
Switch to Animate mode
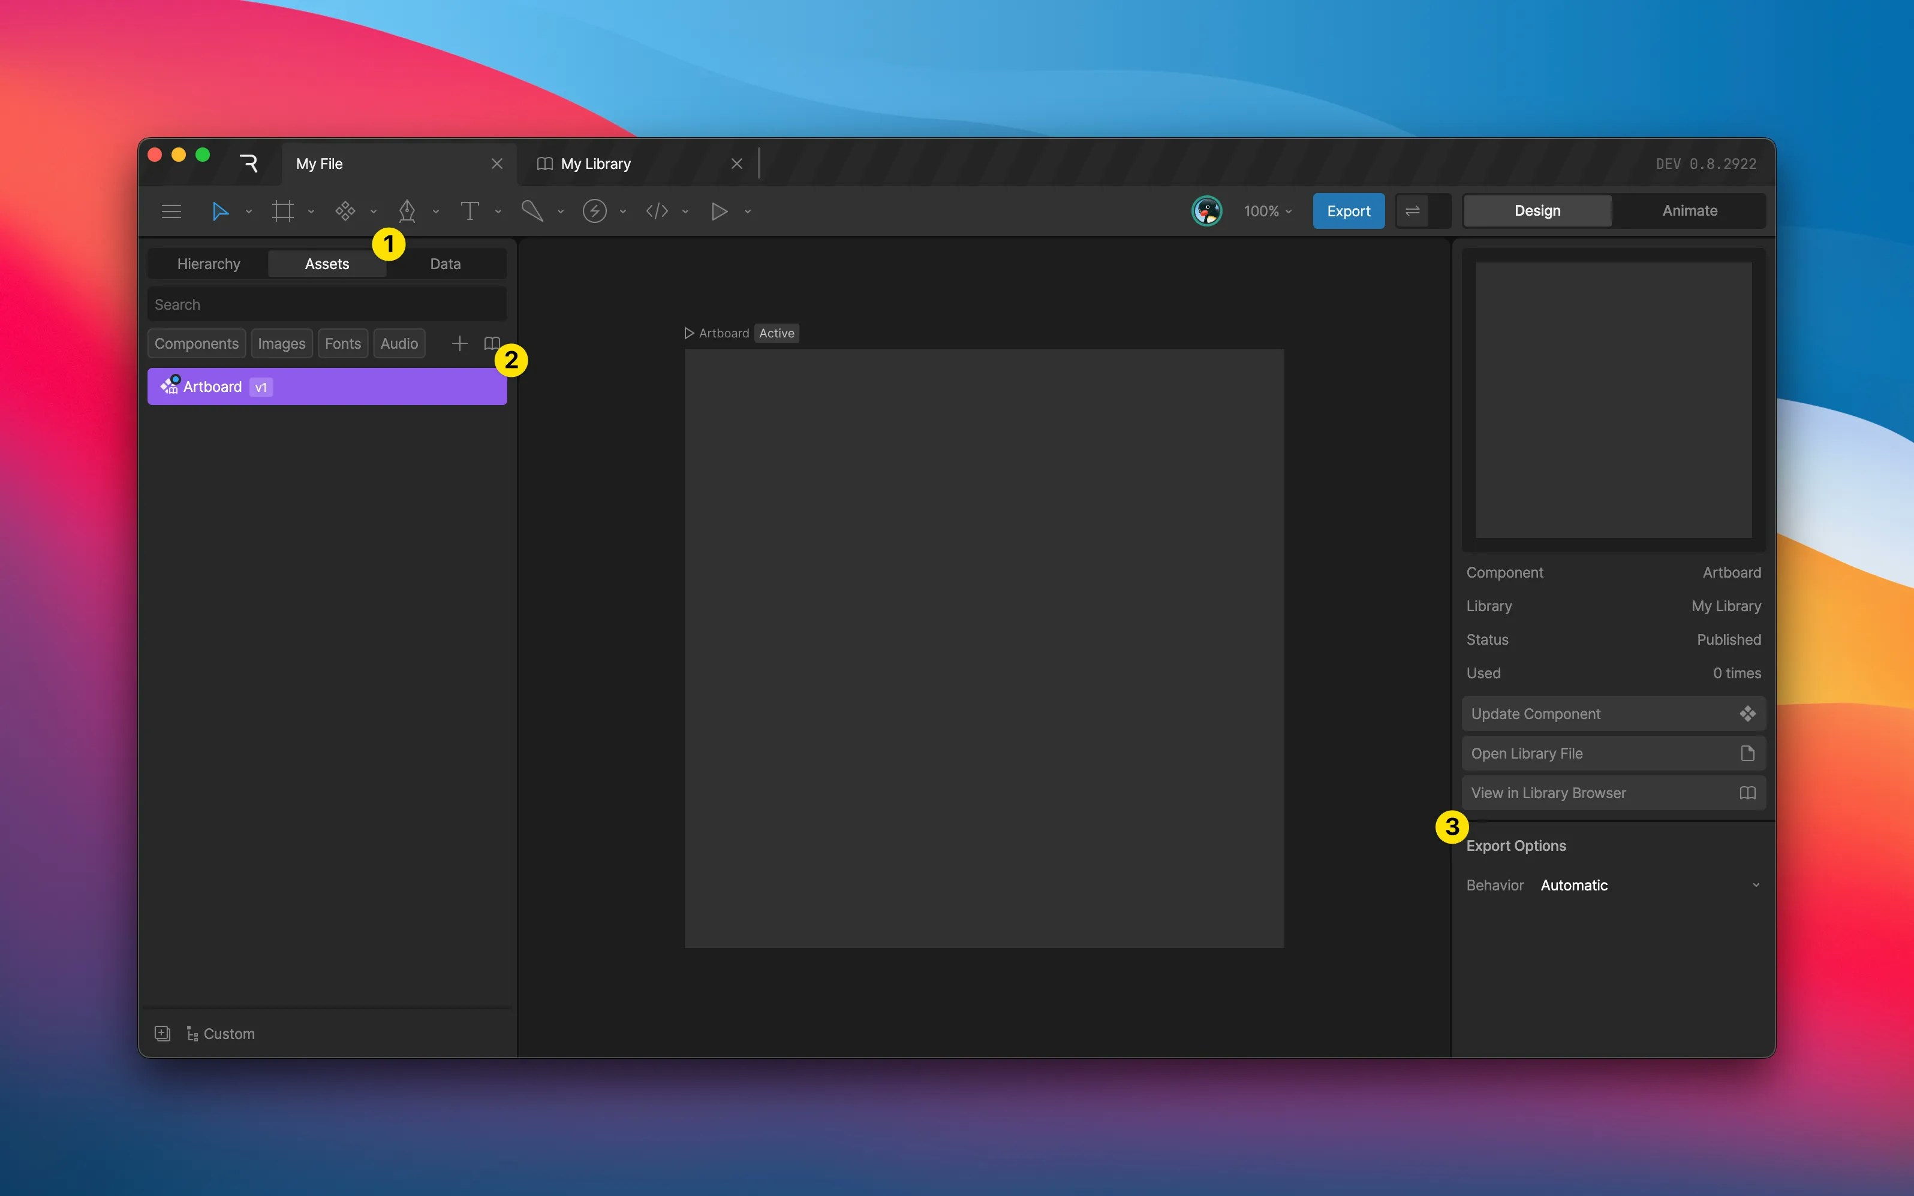click(x=1689, y=211)
